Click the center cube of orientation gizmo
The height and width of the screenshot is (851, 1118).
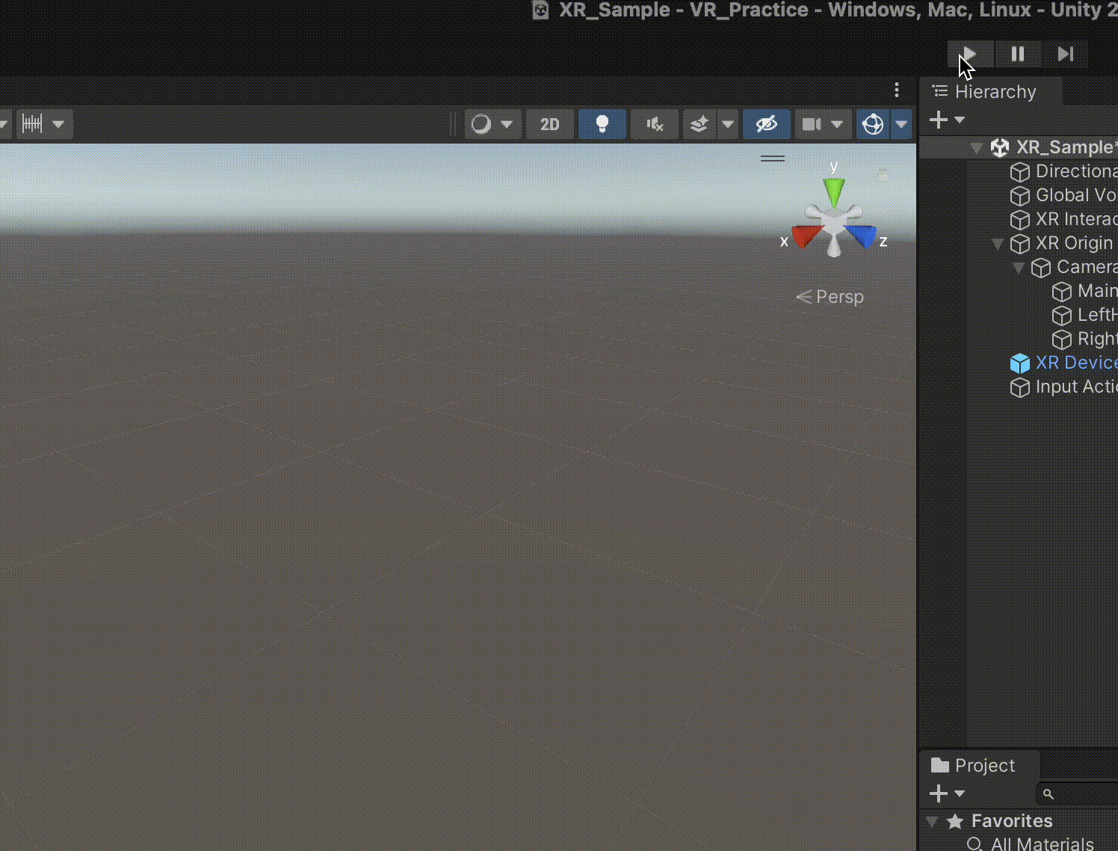(x=834, y=223)
